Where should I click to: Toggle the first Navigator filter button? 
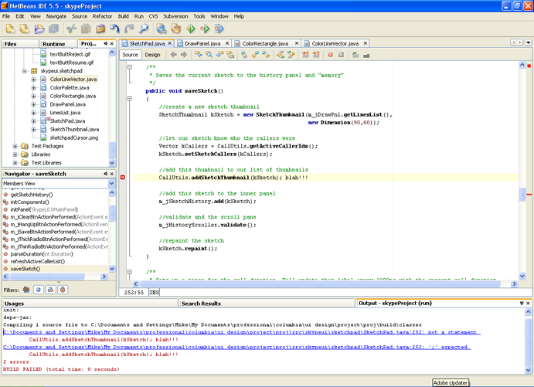pos(26,290)
